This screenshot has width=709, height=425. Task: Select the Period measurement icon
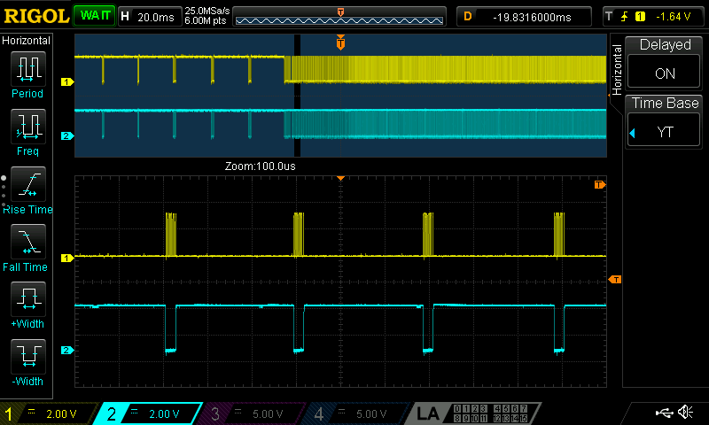[27, 73]
